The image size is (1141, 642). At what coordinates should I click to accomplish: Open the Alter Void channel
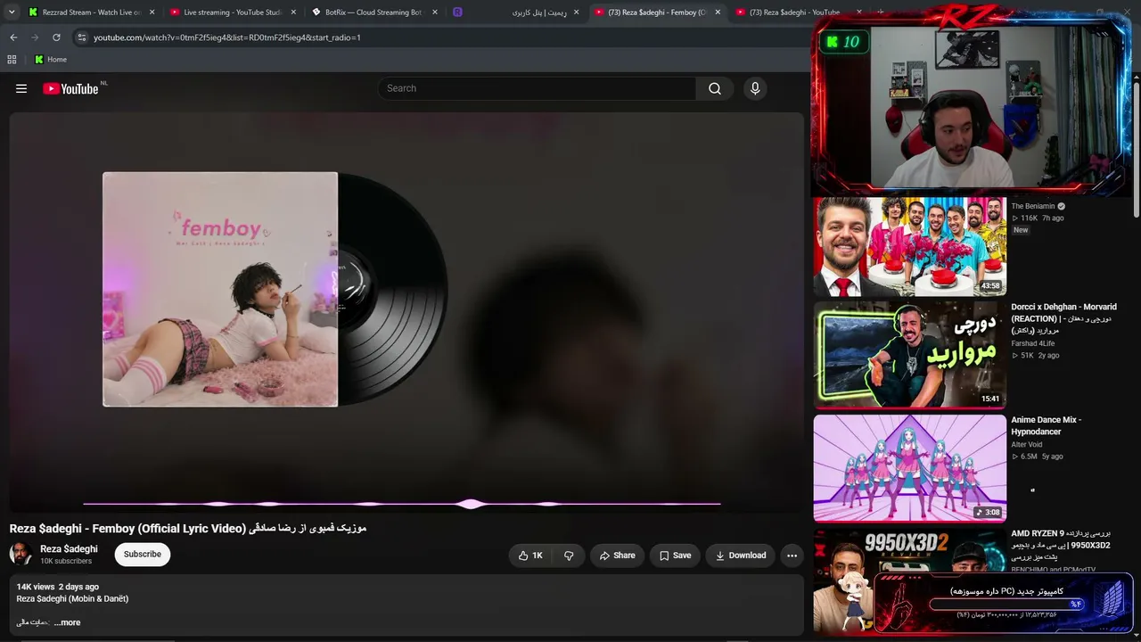click(1026, 444)
